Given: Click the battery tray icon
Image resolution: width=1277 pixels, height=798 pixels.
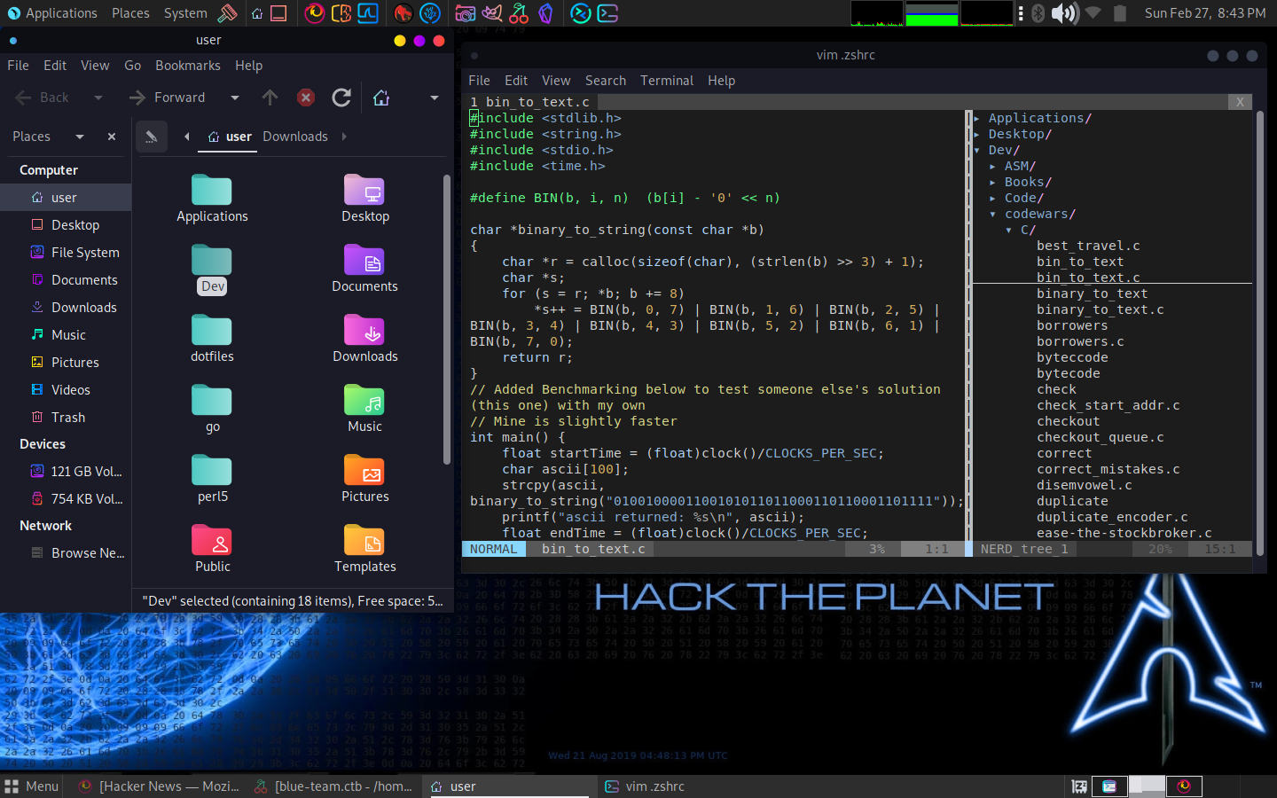Looking at the screenshot, I should 1119,13.
